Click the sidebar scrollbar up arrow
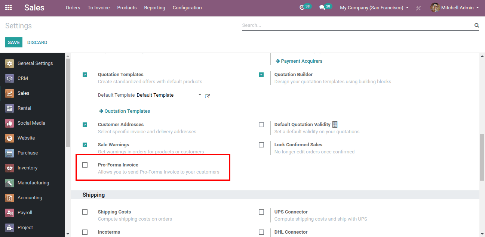The height and width of the screenshot is (237, 485). [68, 56]
